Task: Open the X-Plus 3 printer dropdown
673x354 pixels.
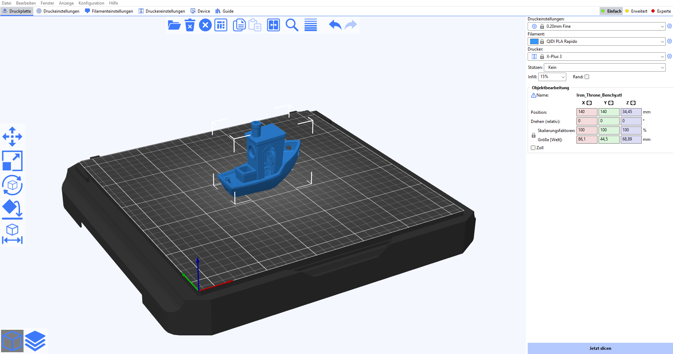Action: 596,57
